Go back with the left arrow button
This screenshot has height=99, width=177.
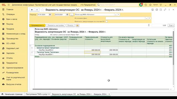tap(32, 10)
